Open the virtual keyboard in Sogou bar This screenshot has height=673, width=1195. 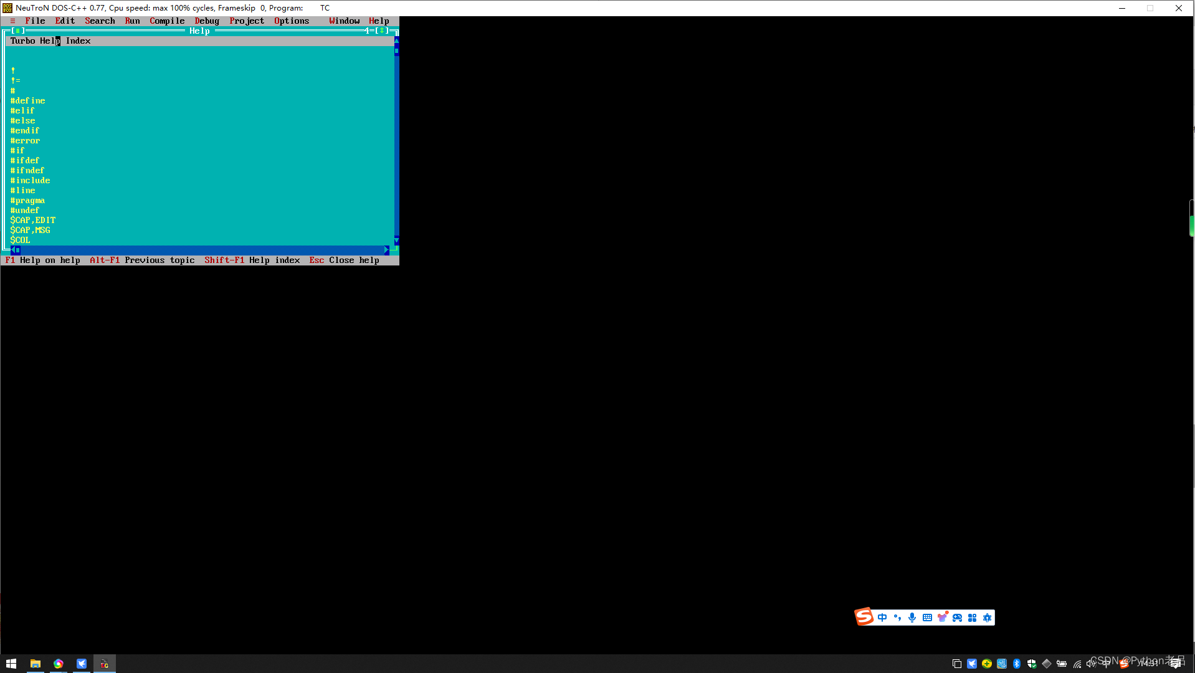point(927,618)
